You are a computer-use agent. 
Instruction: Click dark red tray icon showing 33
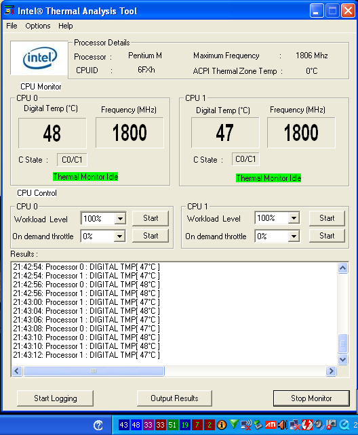point(161,425)
